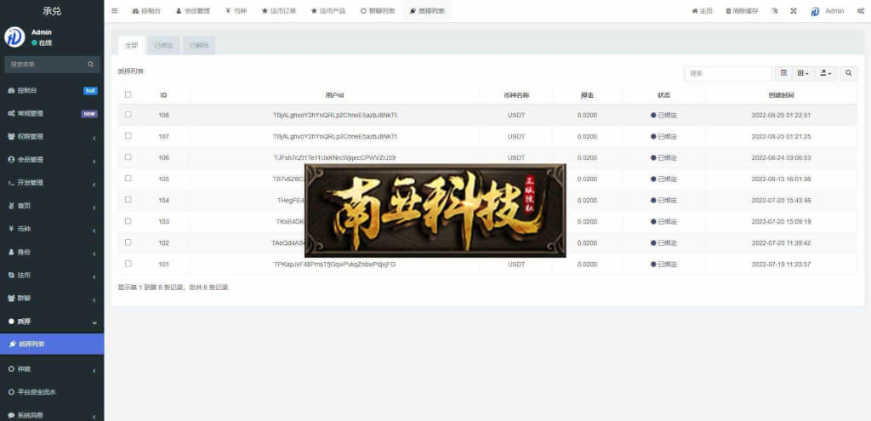
Task: Expand the 系统消息 sidebar menu
Action: point(52,415)
